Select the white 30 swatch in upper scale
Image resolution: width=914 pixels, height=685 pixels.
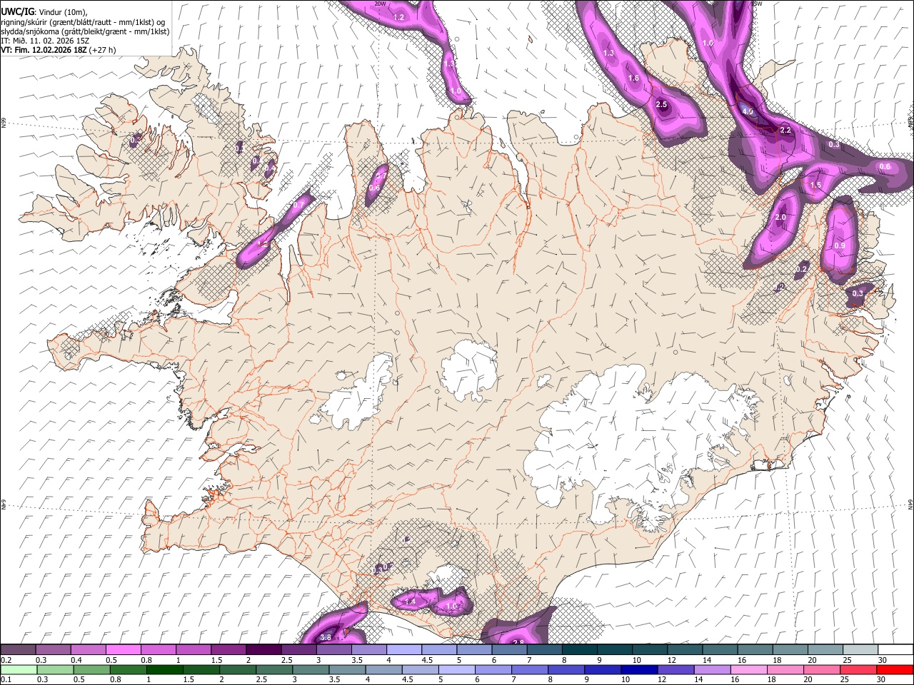pyautogui.click(x=895, y=649)
